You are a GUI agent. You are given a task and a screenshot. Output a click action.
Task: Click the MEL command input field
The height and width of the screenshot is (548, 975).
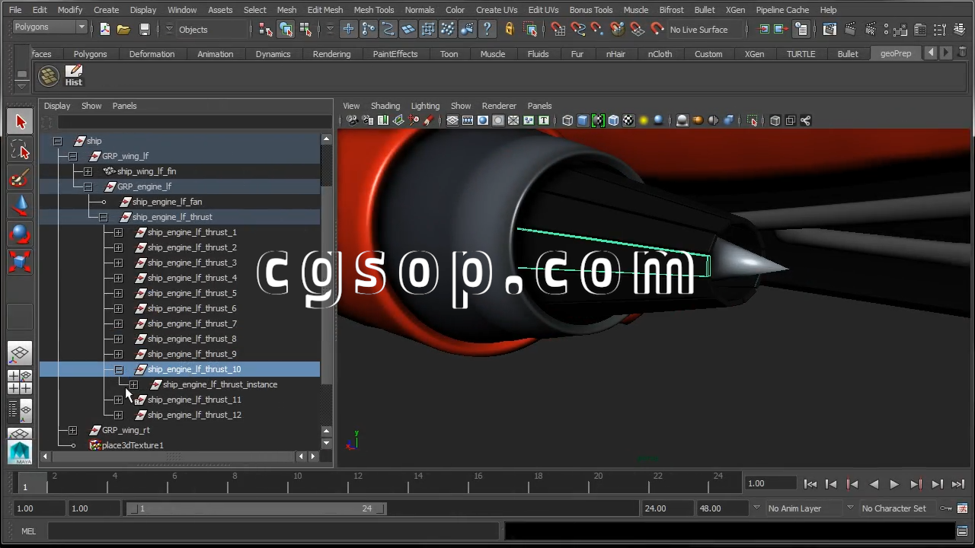(274, 531)
